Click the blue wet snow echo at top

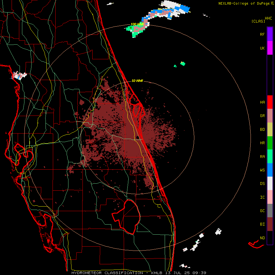point(185,8)
